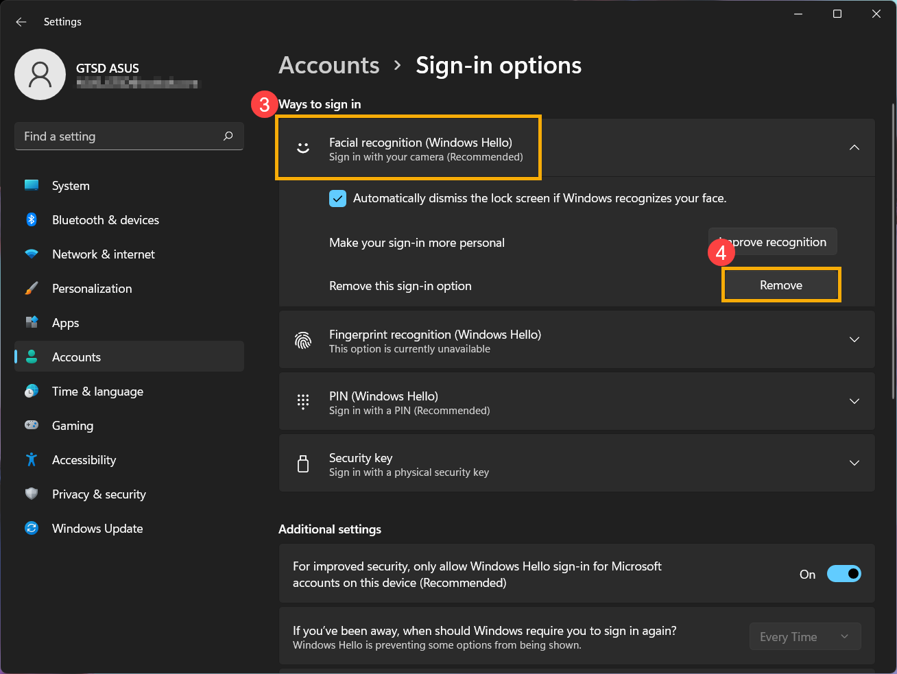Click the fingerprint icon
The height and width of the screenshot is (674, 897).
coord(303,340)
